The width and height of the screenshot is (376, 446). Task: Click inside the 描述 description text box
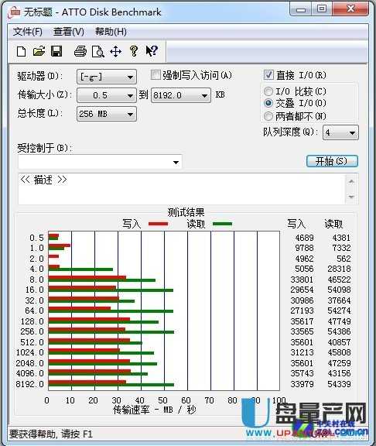click(x=182, y=189)
